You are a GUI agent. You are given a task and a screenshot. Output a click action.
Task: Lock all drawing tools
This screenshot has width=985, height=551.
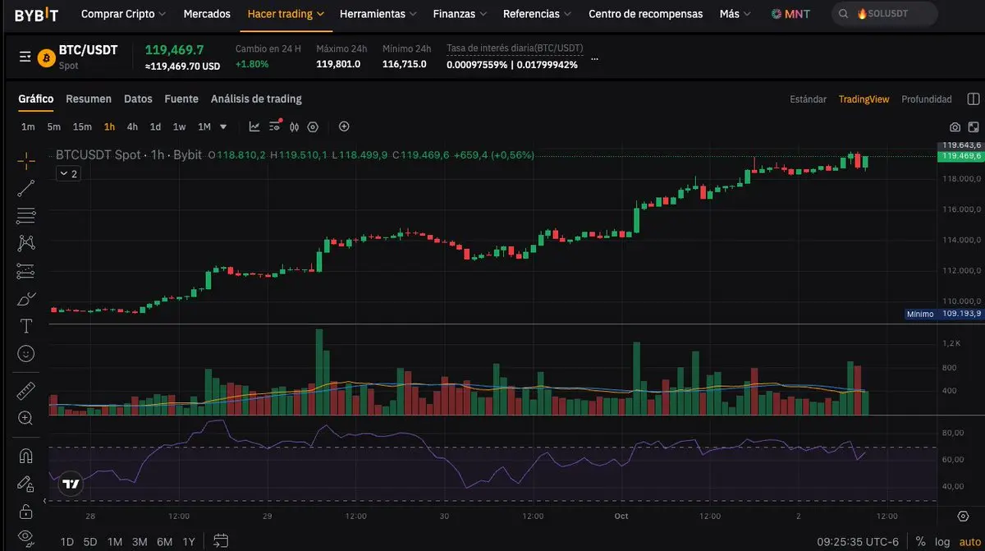(x=26, y=511)
